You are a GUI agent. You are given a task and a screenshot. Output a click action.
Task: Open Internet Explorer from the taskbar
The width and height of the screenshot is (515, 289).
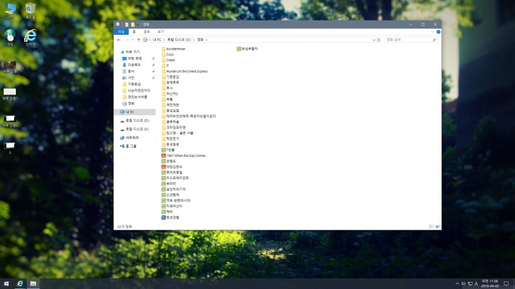[20, 283]
